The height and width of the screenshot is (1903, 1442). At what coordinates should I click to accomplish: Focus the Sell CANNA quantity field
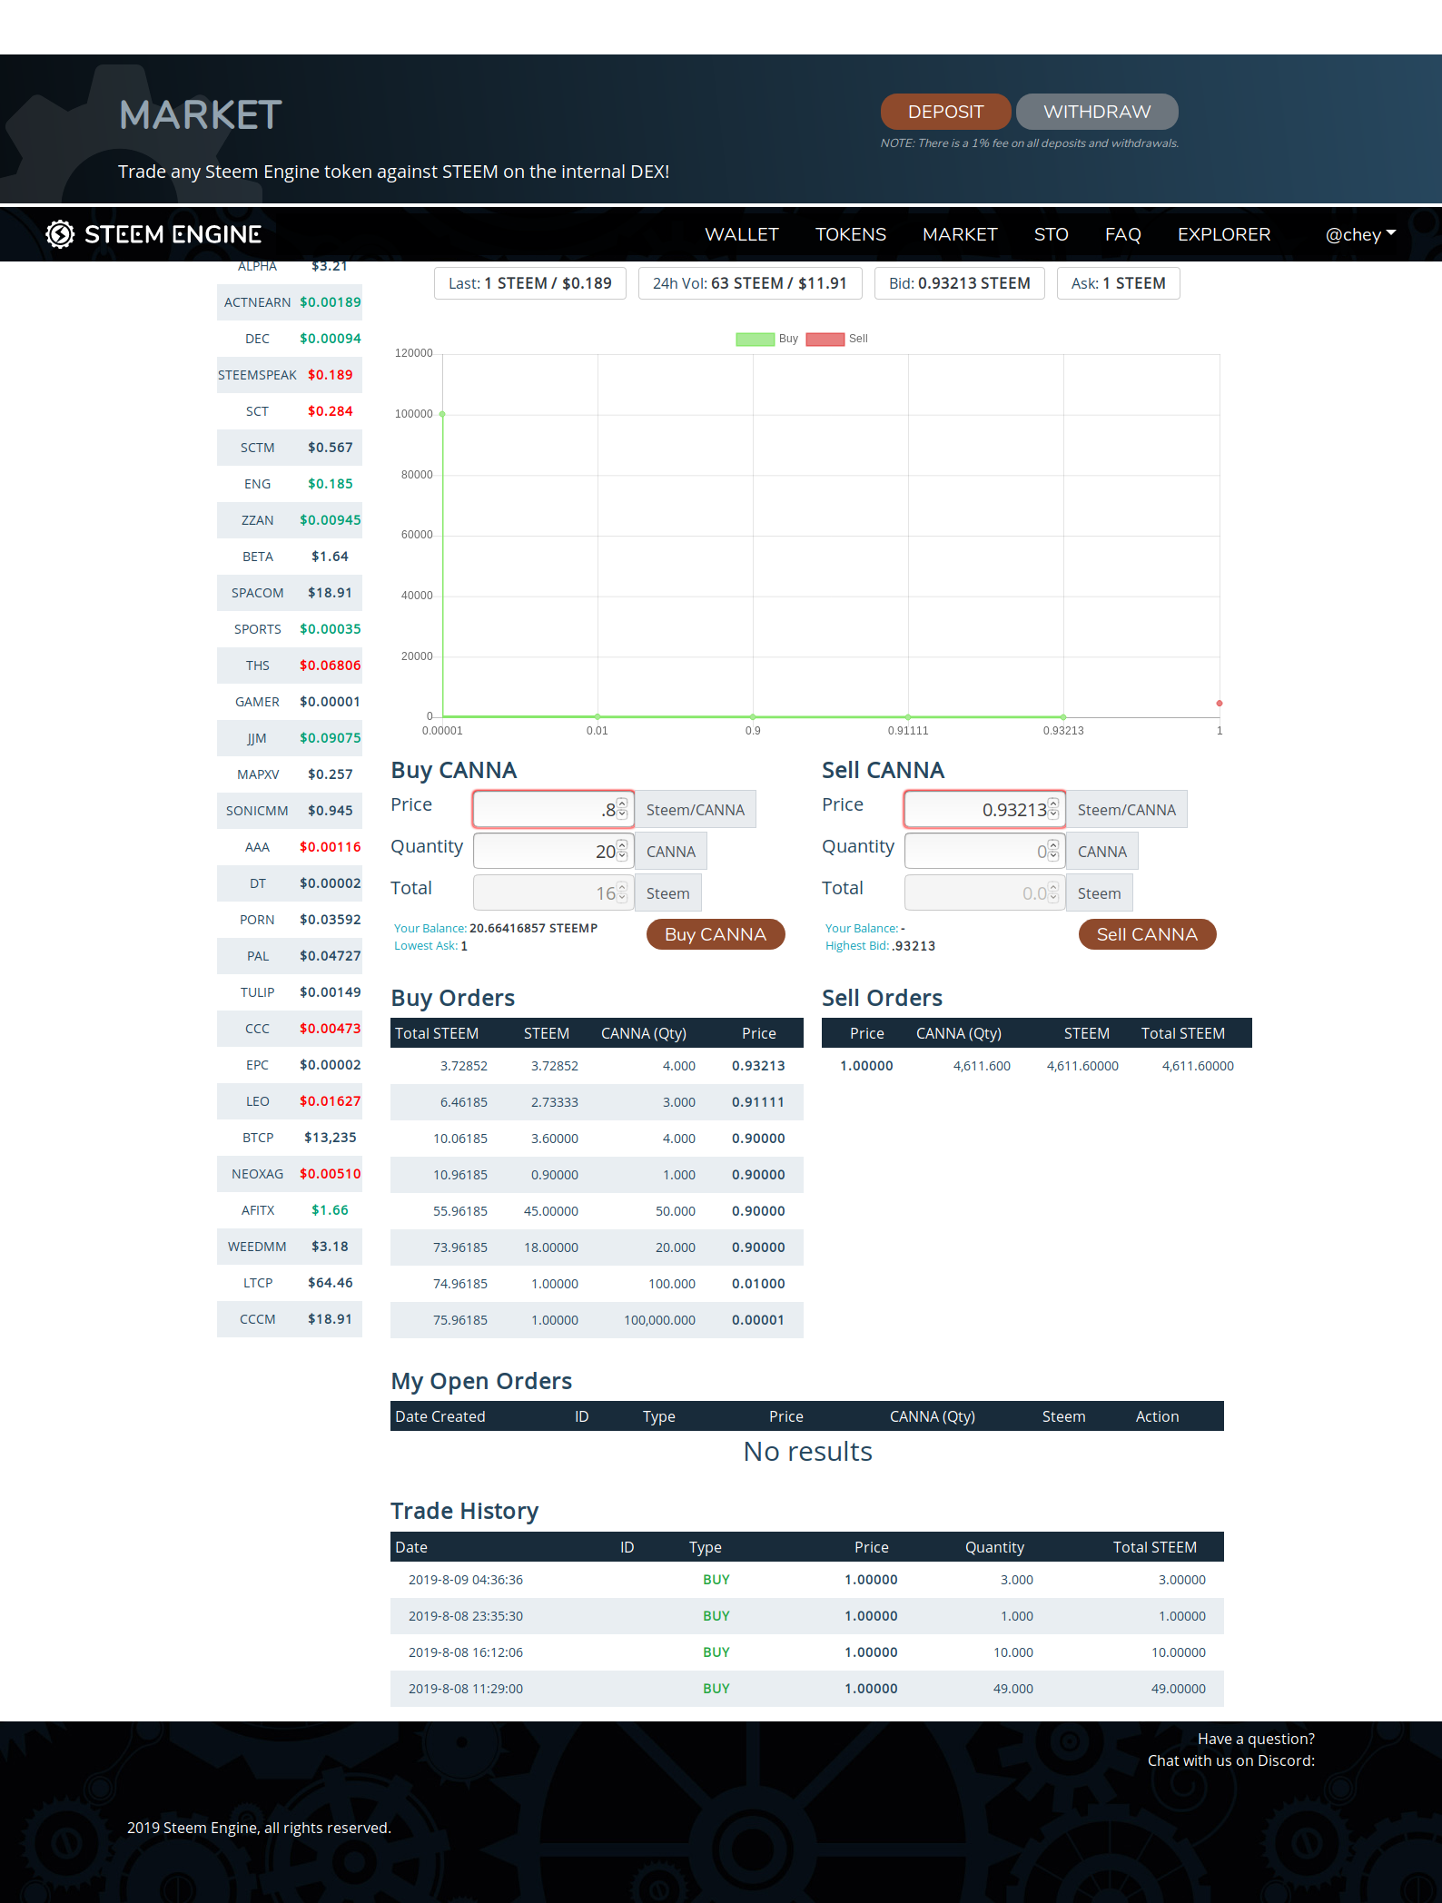click(x=984, y=851)
